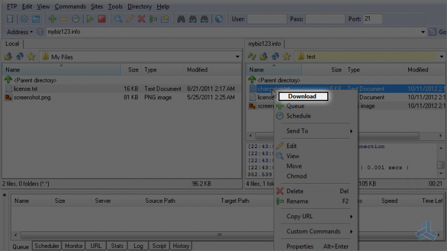Stop transfers with the red stop icon
The width and height of the screenshot is (447, 251).
pos(101,19)
